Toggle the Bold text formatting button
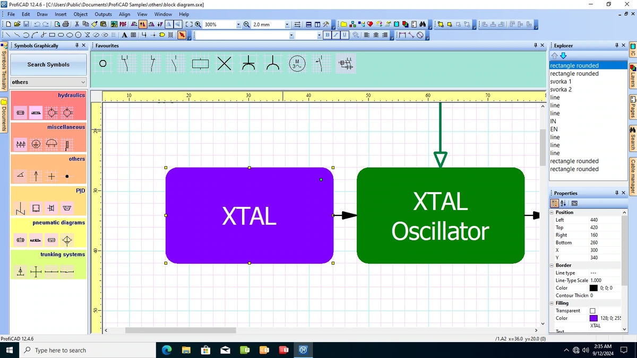 [x=328, y=35]
